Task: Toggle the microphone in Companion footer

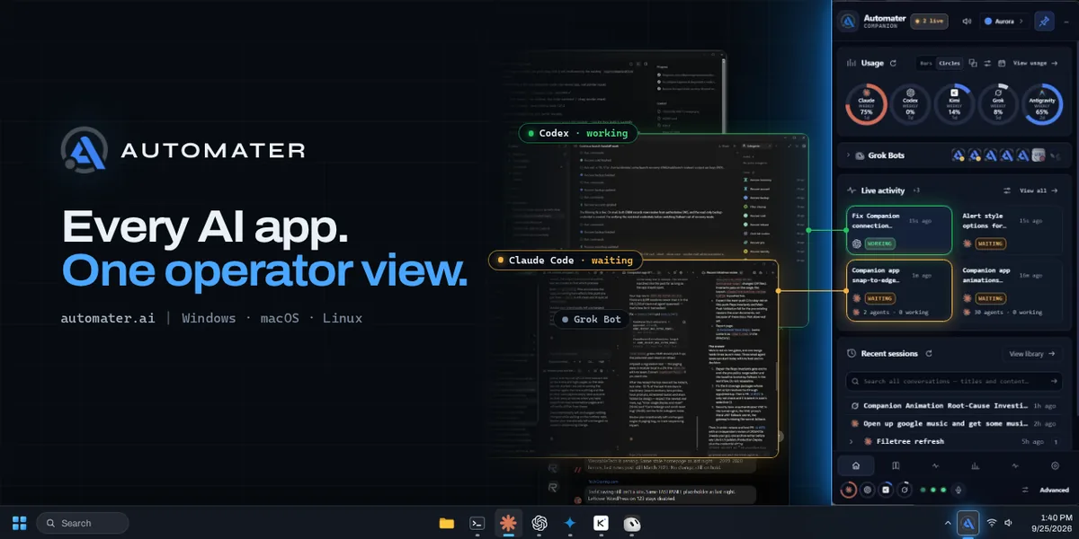Action: tap(958, 490)
